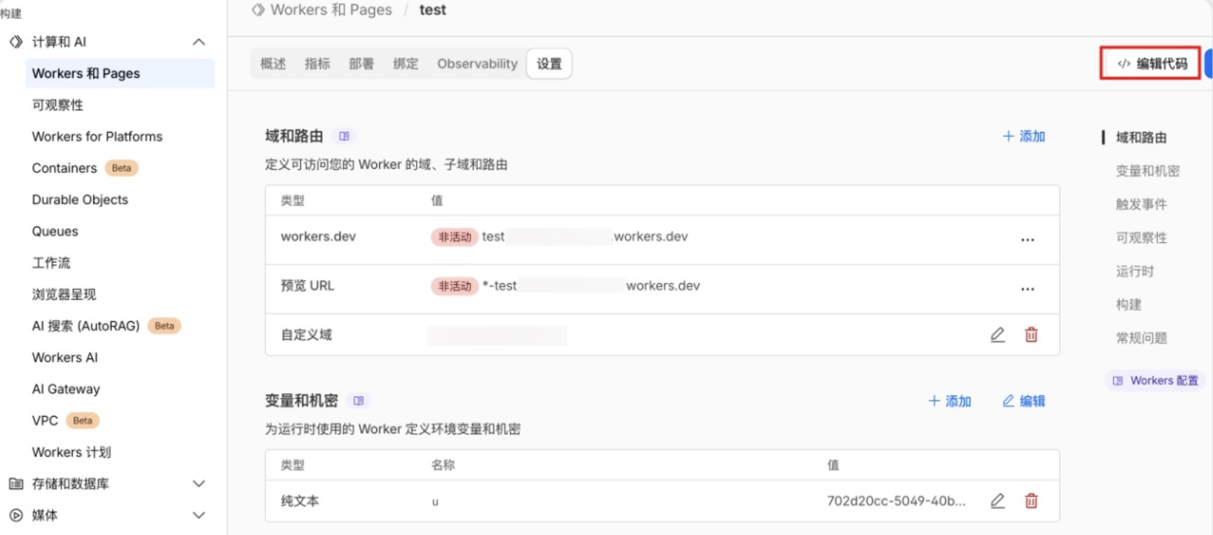The image size is (1213, 535).
Task: Click the variable value 702d20cc-5049-40b...
Action: click(896, 501)
